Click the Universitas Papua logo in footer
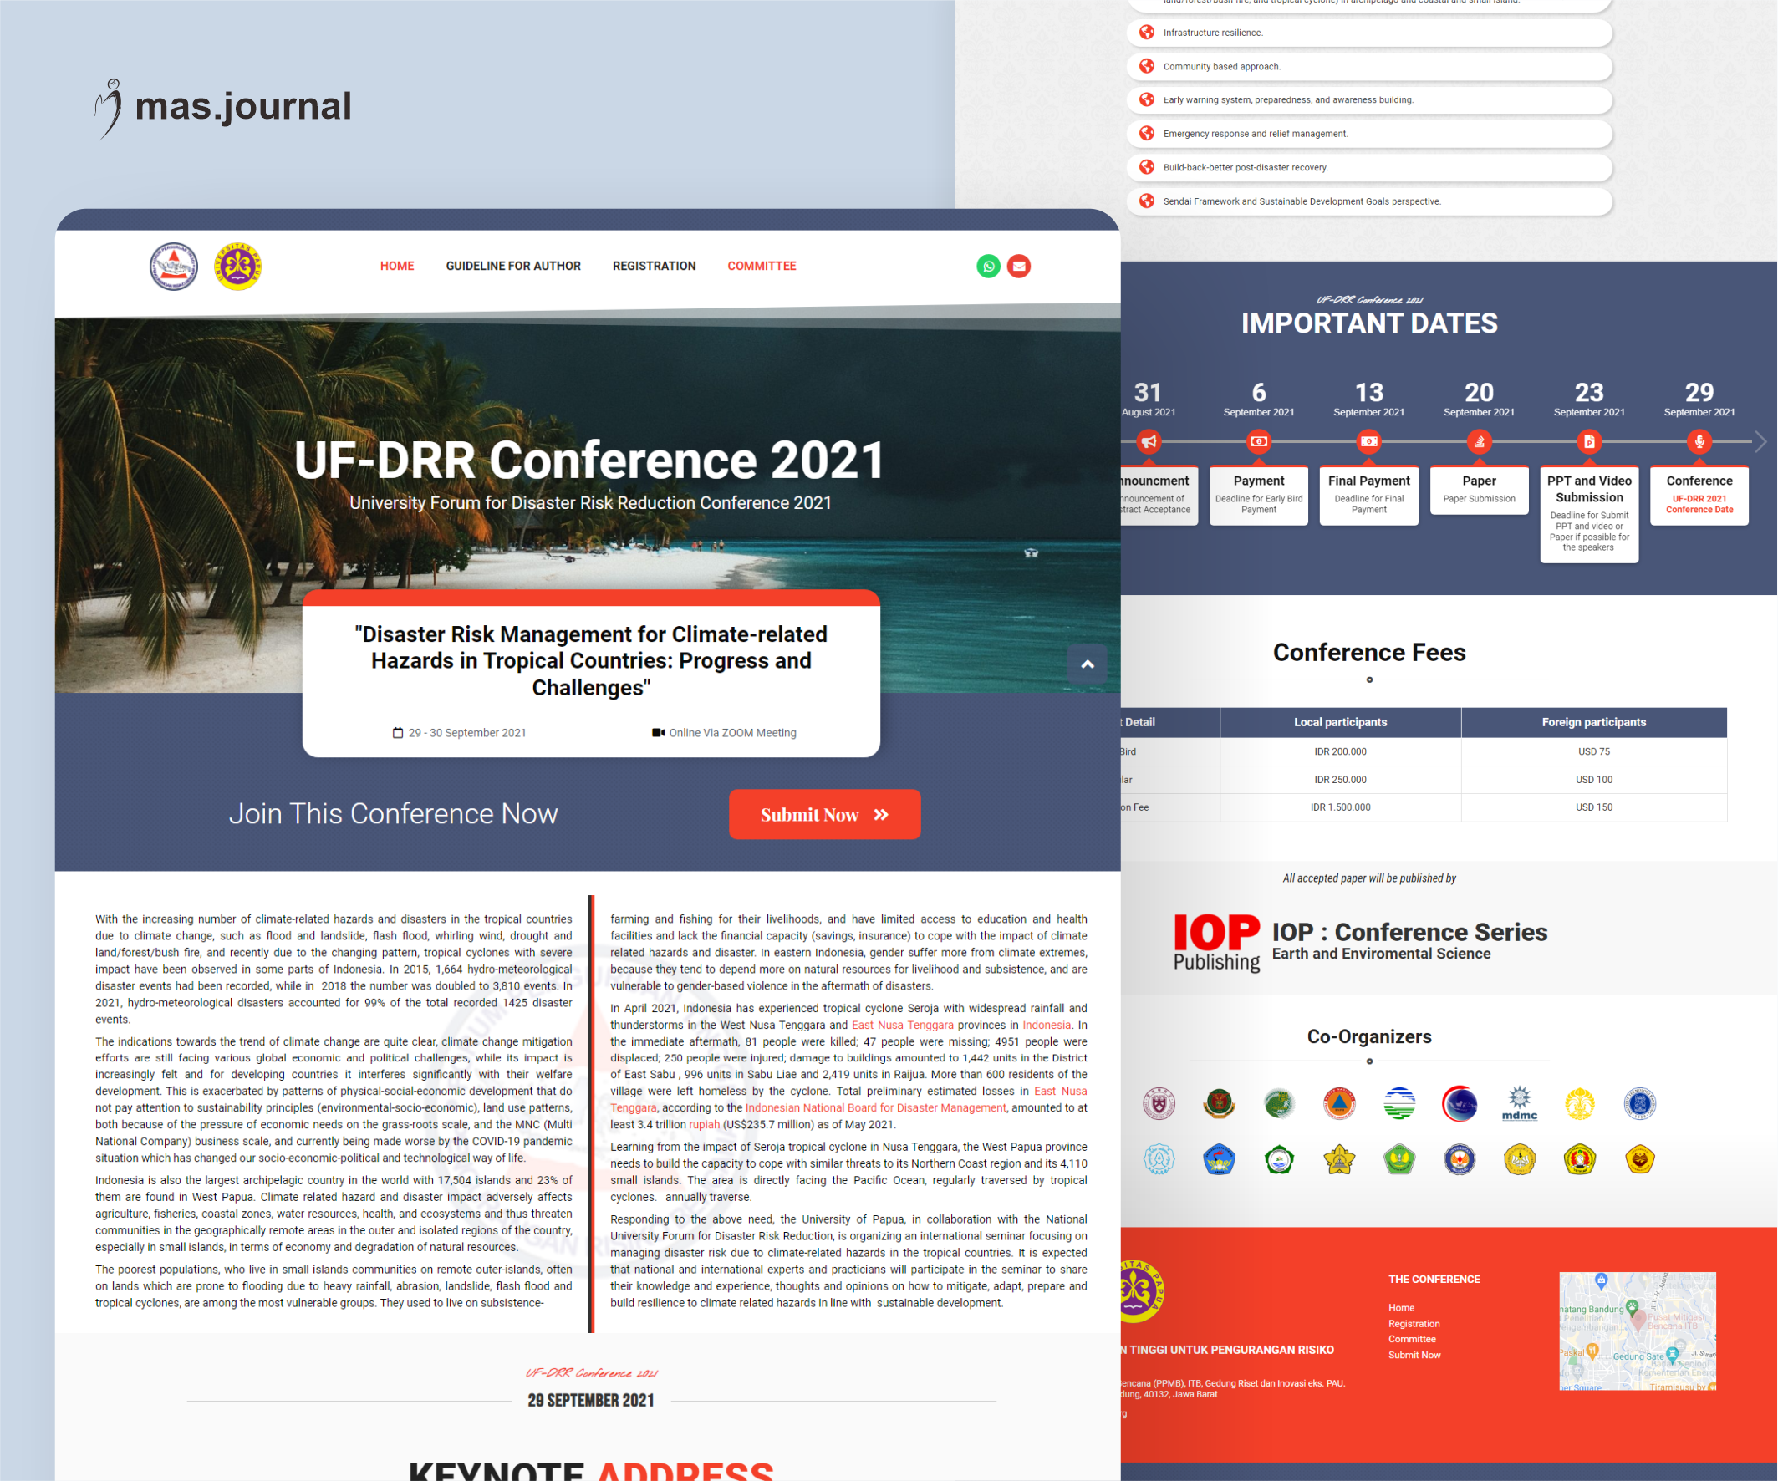 pyautogui.click(x=1140, y=1291)
